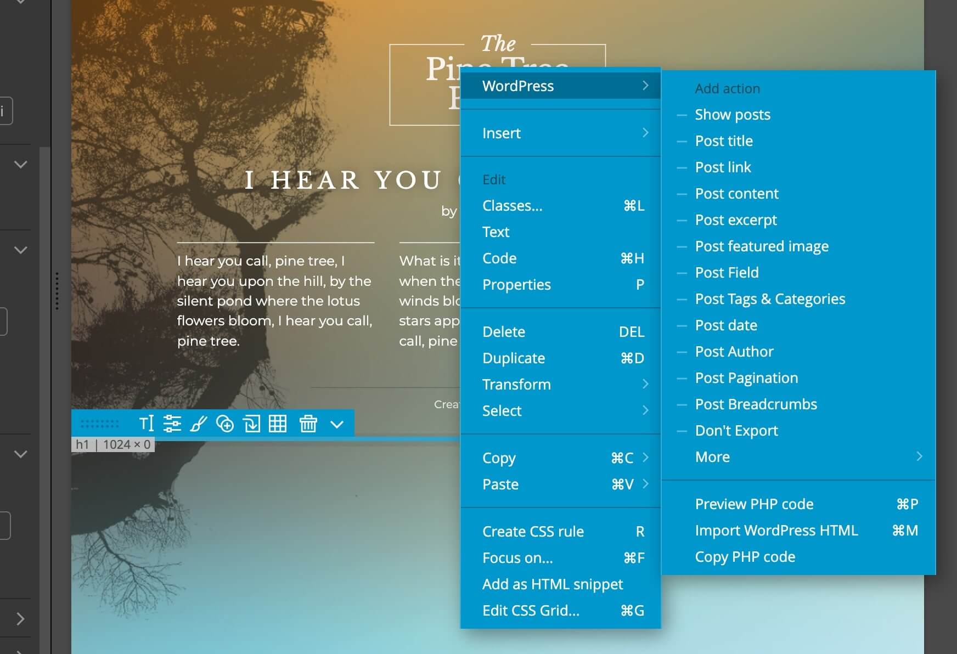This screenshot has height=654, width=957.
Task: Click the I HEAR YOU heading on page
Action: (343, 180)
